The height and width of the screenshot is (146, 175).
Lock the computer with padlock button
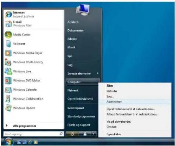(85, 134)
